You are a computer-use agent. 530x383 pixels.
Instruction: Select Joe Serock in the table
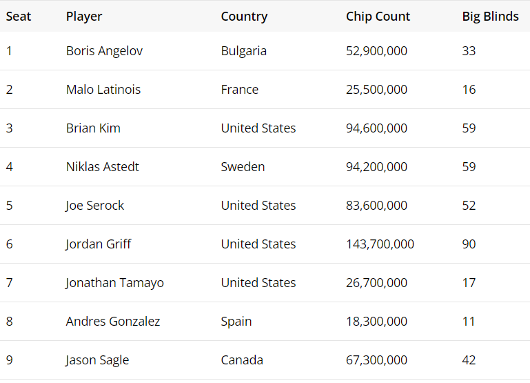pos(95,206)
